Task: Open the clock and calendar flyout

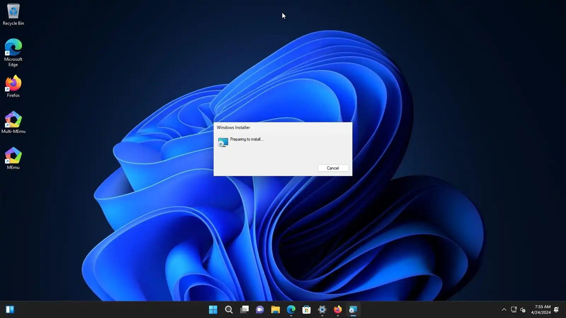Action: coord(541,310)
